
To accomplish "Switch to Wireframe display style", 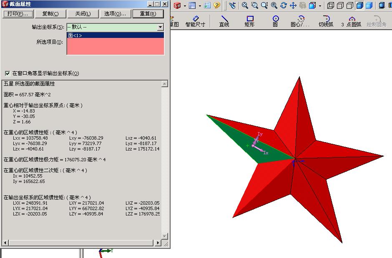I will click(x=331, y=5).
